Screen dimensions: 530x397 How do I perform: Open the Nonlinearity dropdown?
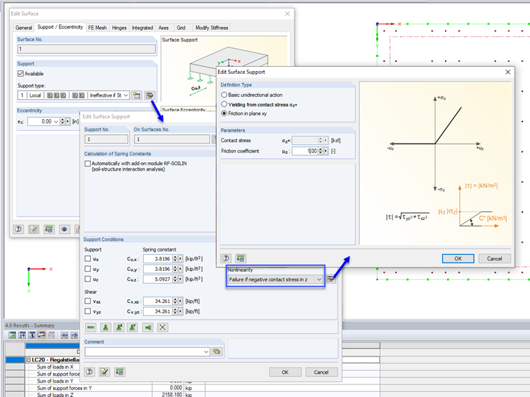click(x=319, y=279)
